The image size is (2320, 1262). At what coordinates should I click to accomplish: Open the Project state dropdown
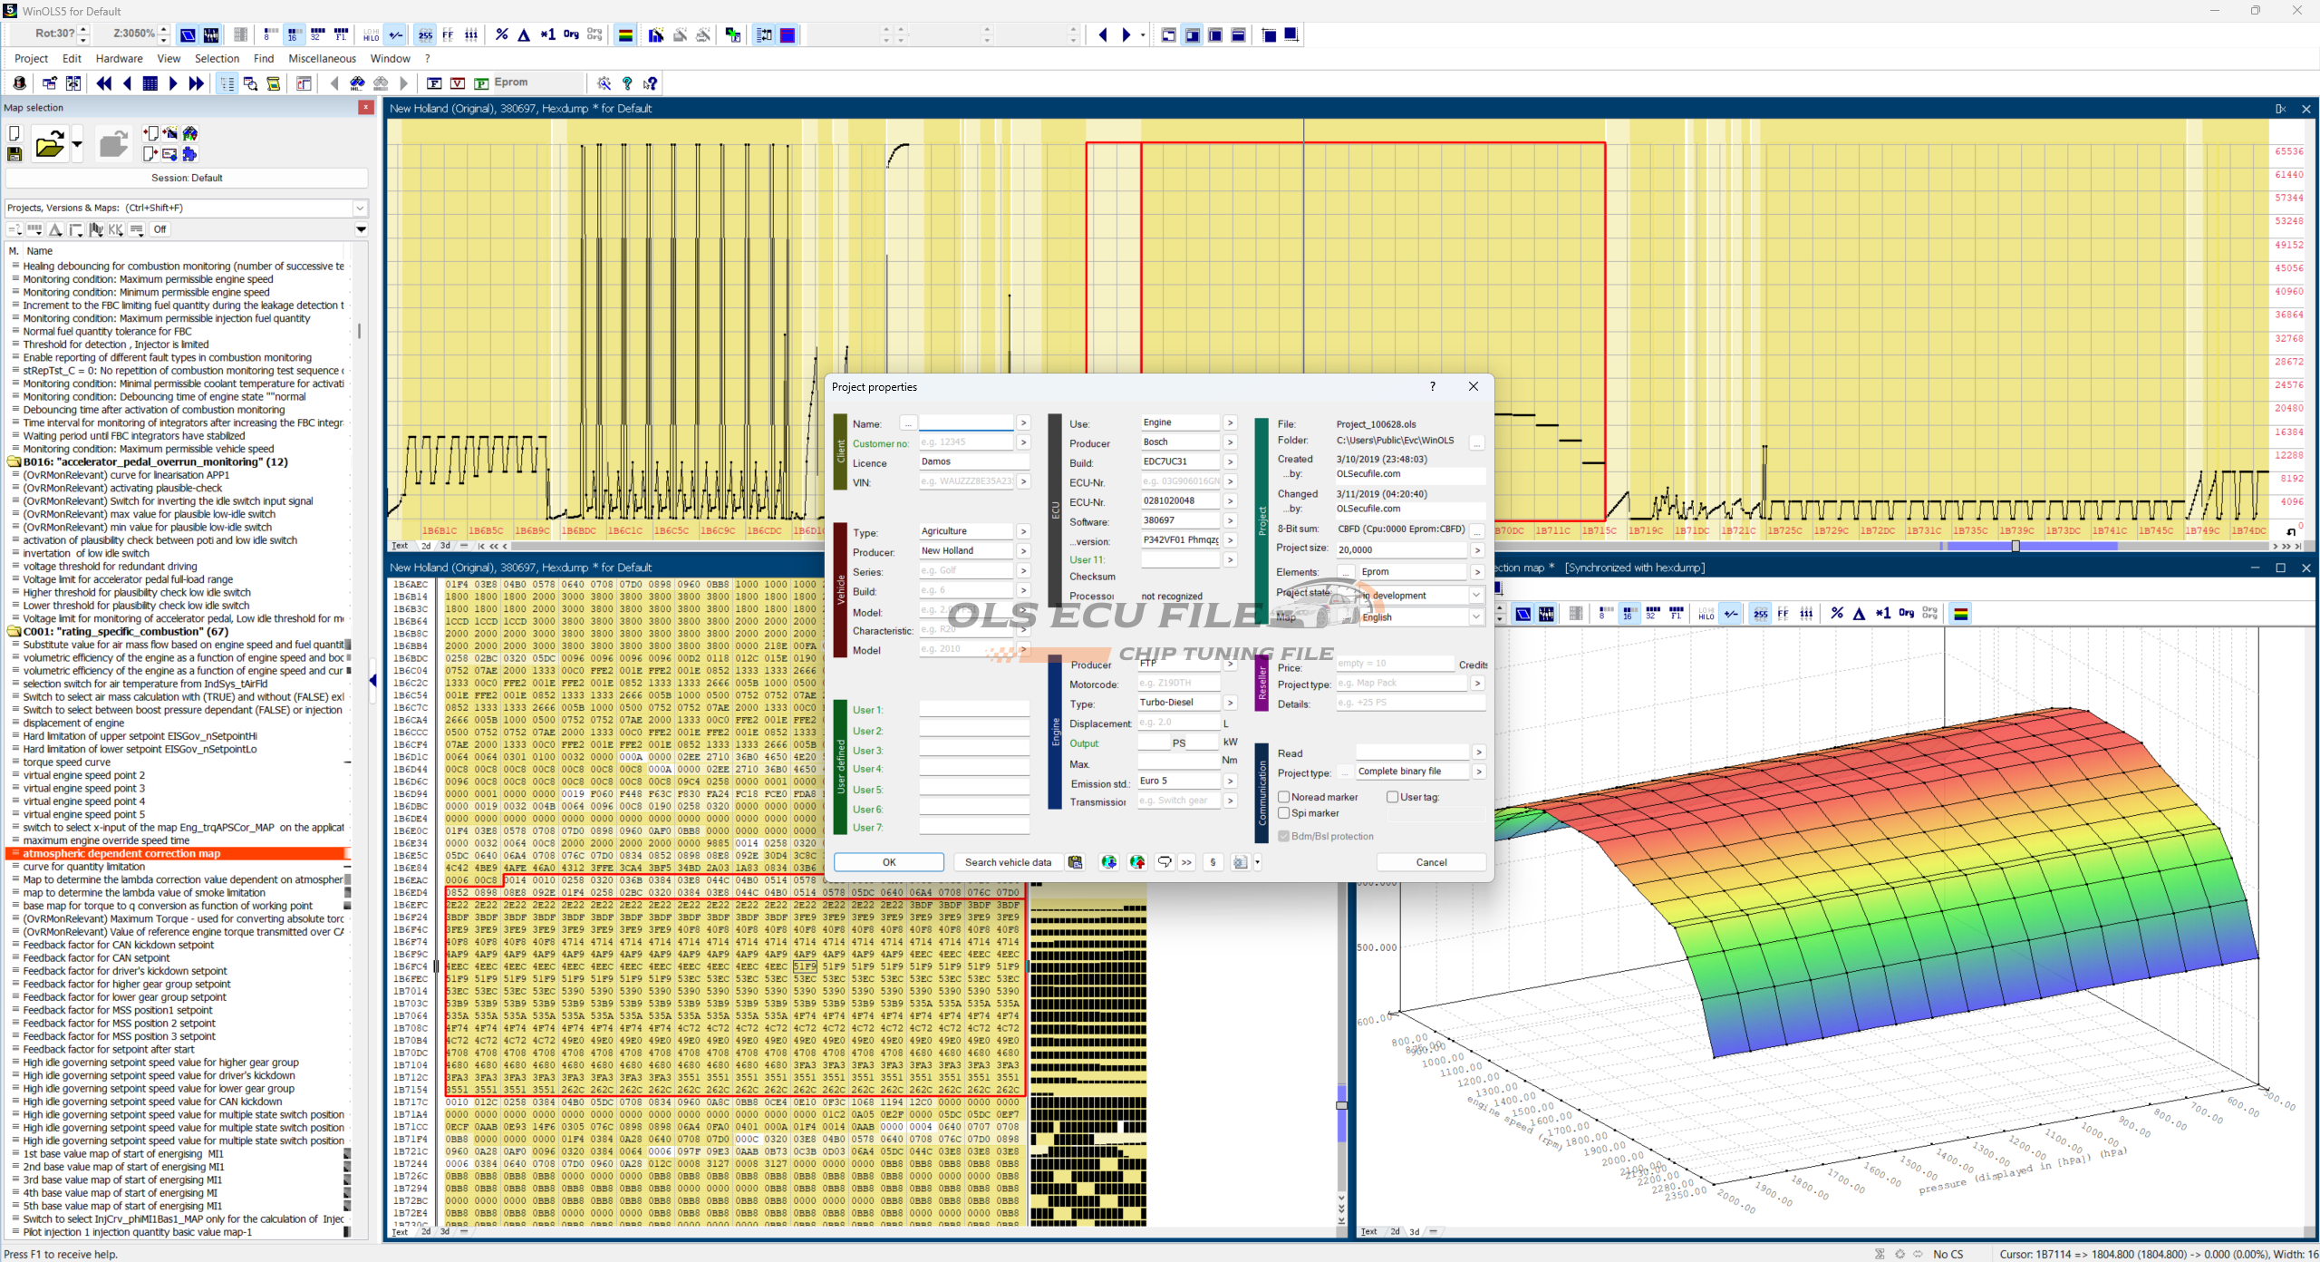[x=1476, y=596]
